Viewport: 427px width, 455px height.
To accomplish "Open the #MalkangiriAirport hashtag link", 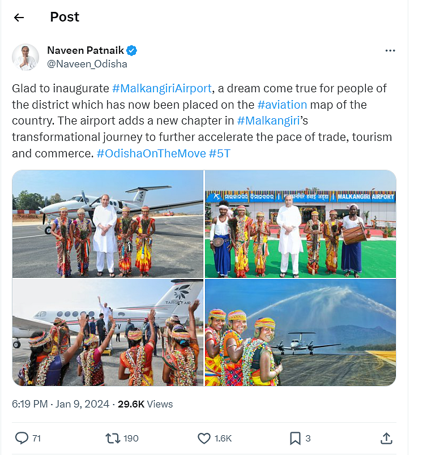I will (162, 88).
